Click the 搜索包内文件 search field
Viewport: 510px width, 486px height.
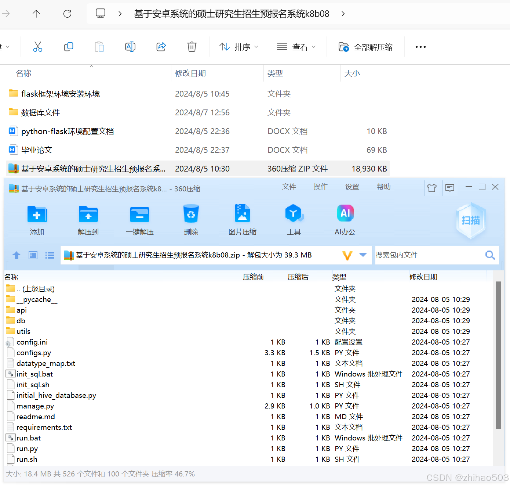pyautogui.click(x=426, y=255)
